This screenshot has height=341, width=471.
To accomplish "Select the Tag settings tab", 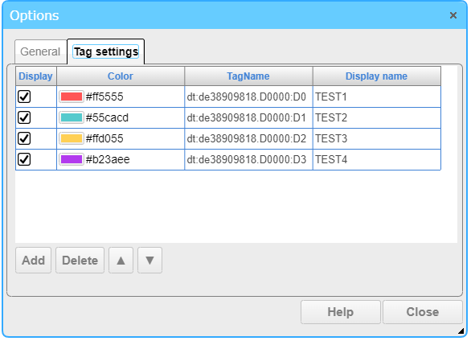I will [106, 51].
